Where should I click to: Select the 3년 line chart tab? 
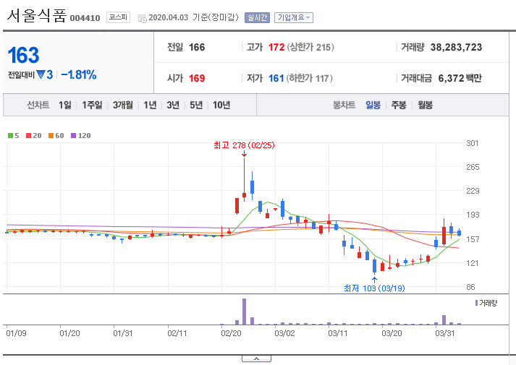pos(173,105)
